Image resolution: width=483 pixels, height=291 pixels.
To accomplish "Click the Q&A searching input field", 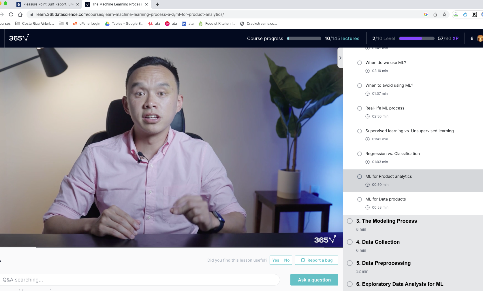I will (140, 280).
